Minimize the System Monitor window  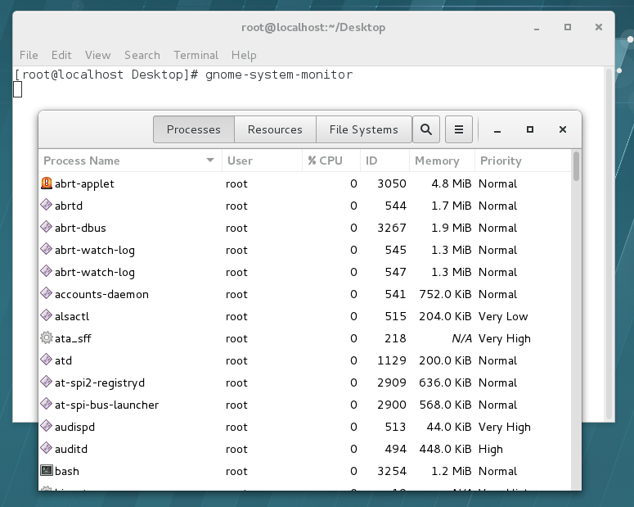point(497,130)
